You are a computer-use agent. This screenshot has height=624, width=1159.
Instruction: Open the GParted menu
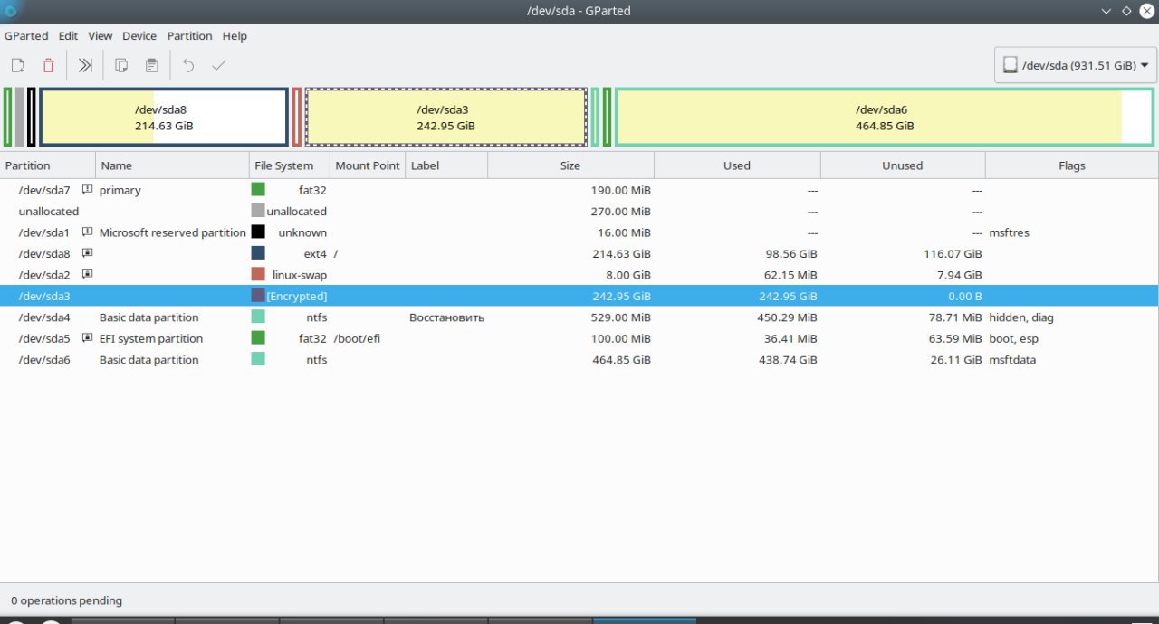point(26,36)
